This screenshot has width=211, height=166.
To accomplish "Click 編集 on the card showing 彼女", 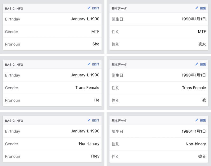I will 203,8.
